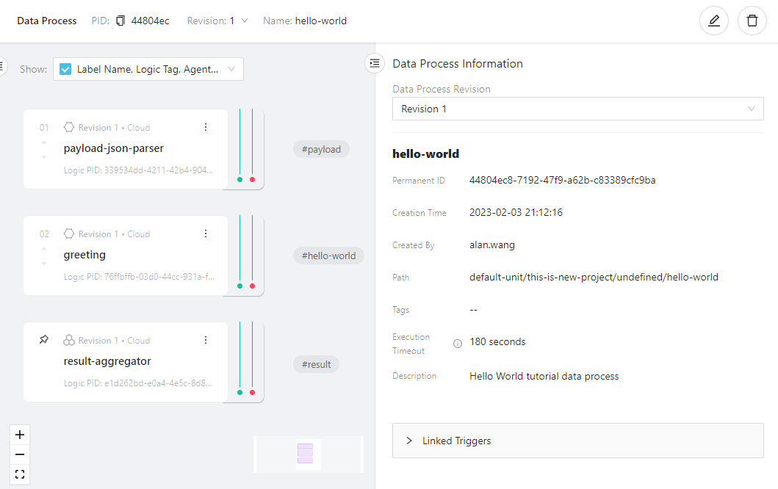Viewport: 778px width, 489px height.
Task: Copy the PID using the copy icon
Action: (120, 21)
